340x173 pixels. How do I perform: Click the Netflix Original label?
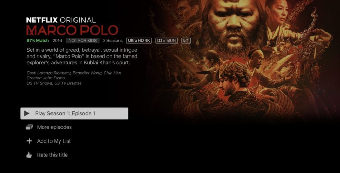tap(61, 20)
